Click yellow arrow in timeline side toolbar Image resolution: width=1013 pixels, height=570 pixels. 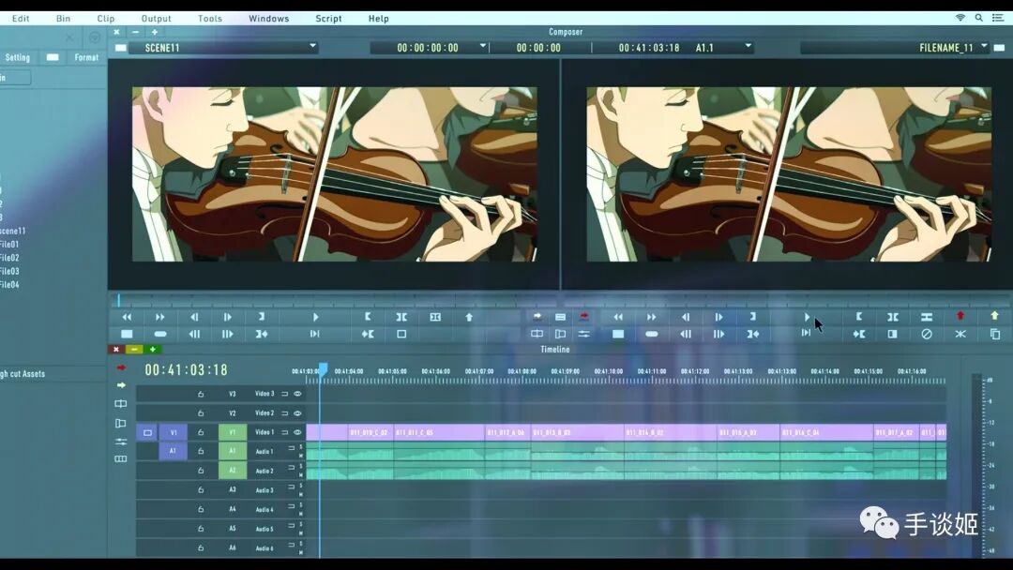pos(121,384)
